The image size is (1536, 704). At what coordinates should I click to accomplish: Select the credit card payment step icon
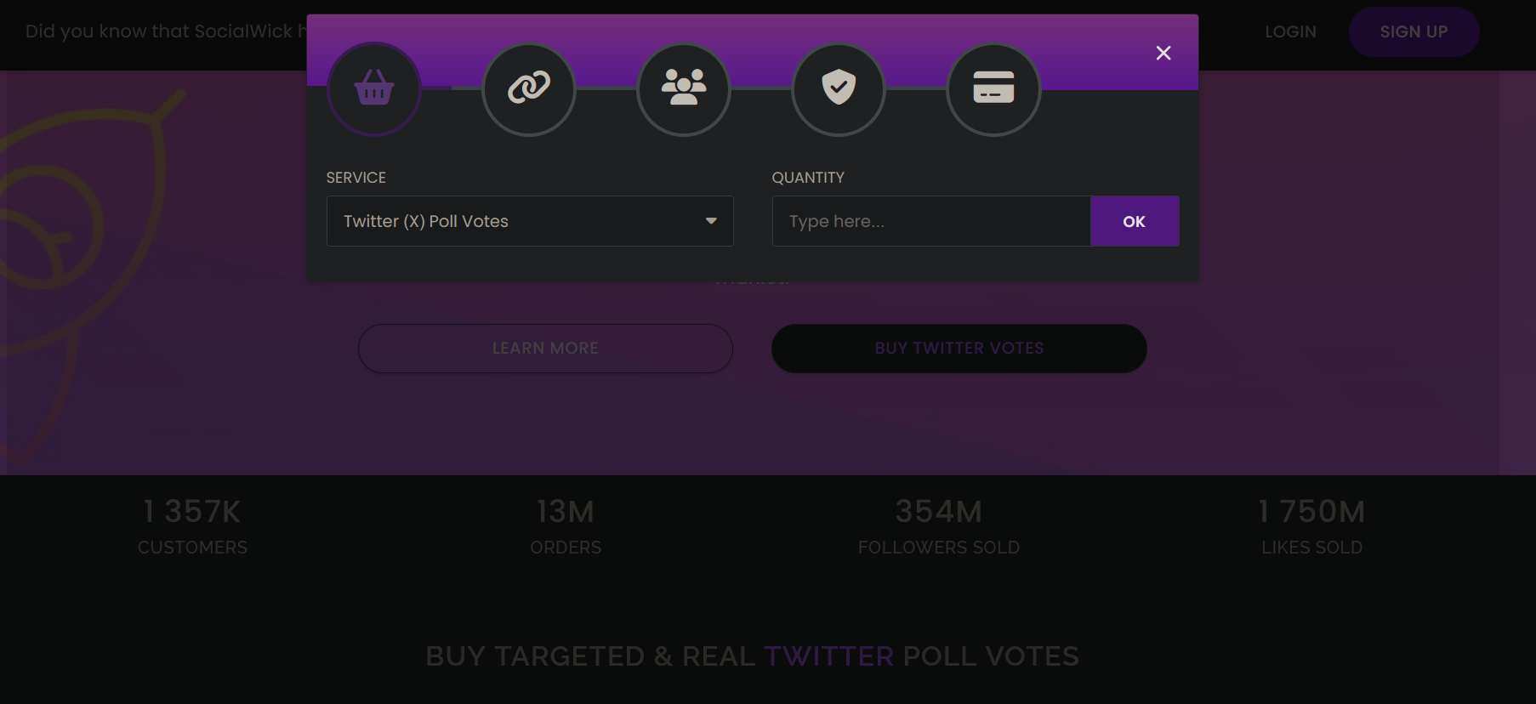click(993, 88)
